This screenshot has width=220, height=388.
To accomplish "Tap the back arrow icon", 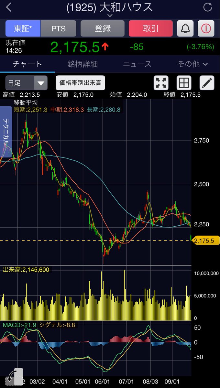I will click(x=9, y=7).
